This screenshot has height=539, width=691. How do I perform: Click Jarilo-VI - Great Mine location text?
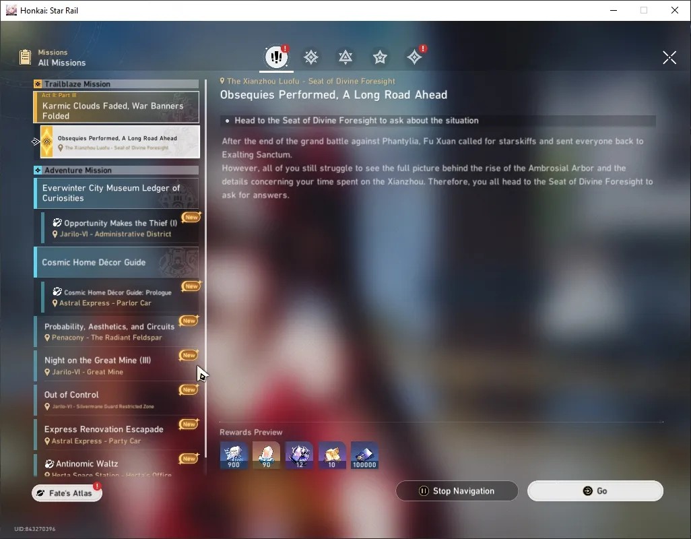click(88, 372)
